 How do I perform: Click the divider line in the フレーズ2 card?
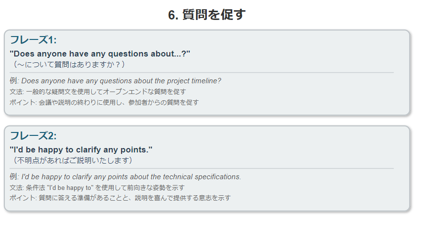201,169
